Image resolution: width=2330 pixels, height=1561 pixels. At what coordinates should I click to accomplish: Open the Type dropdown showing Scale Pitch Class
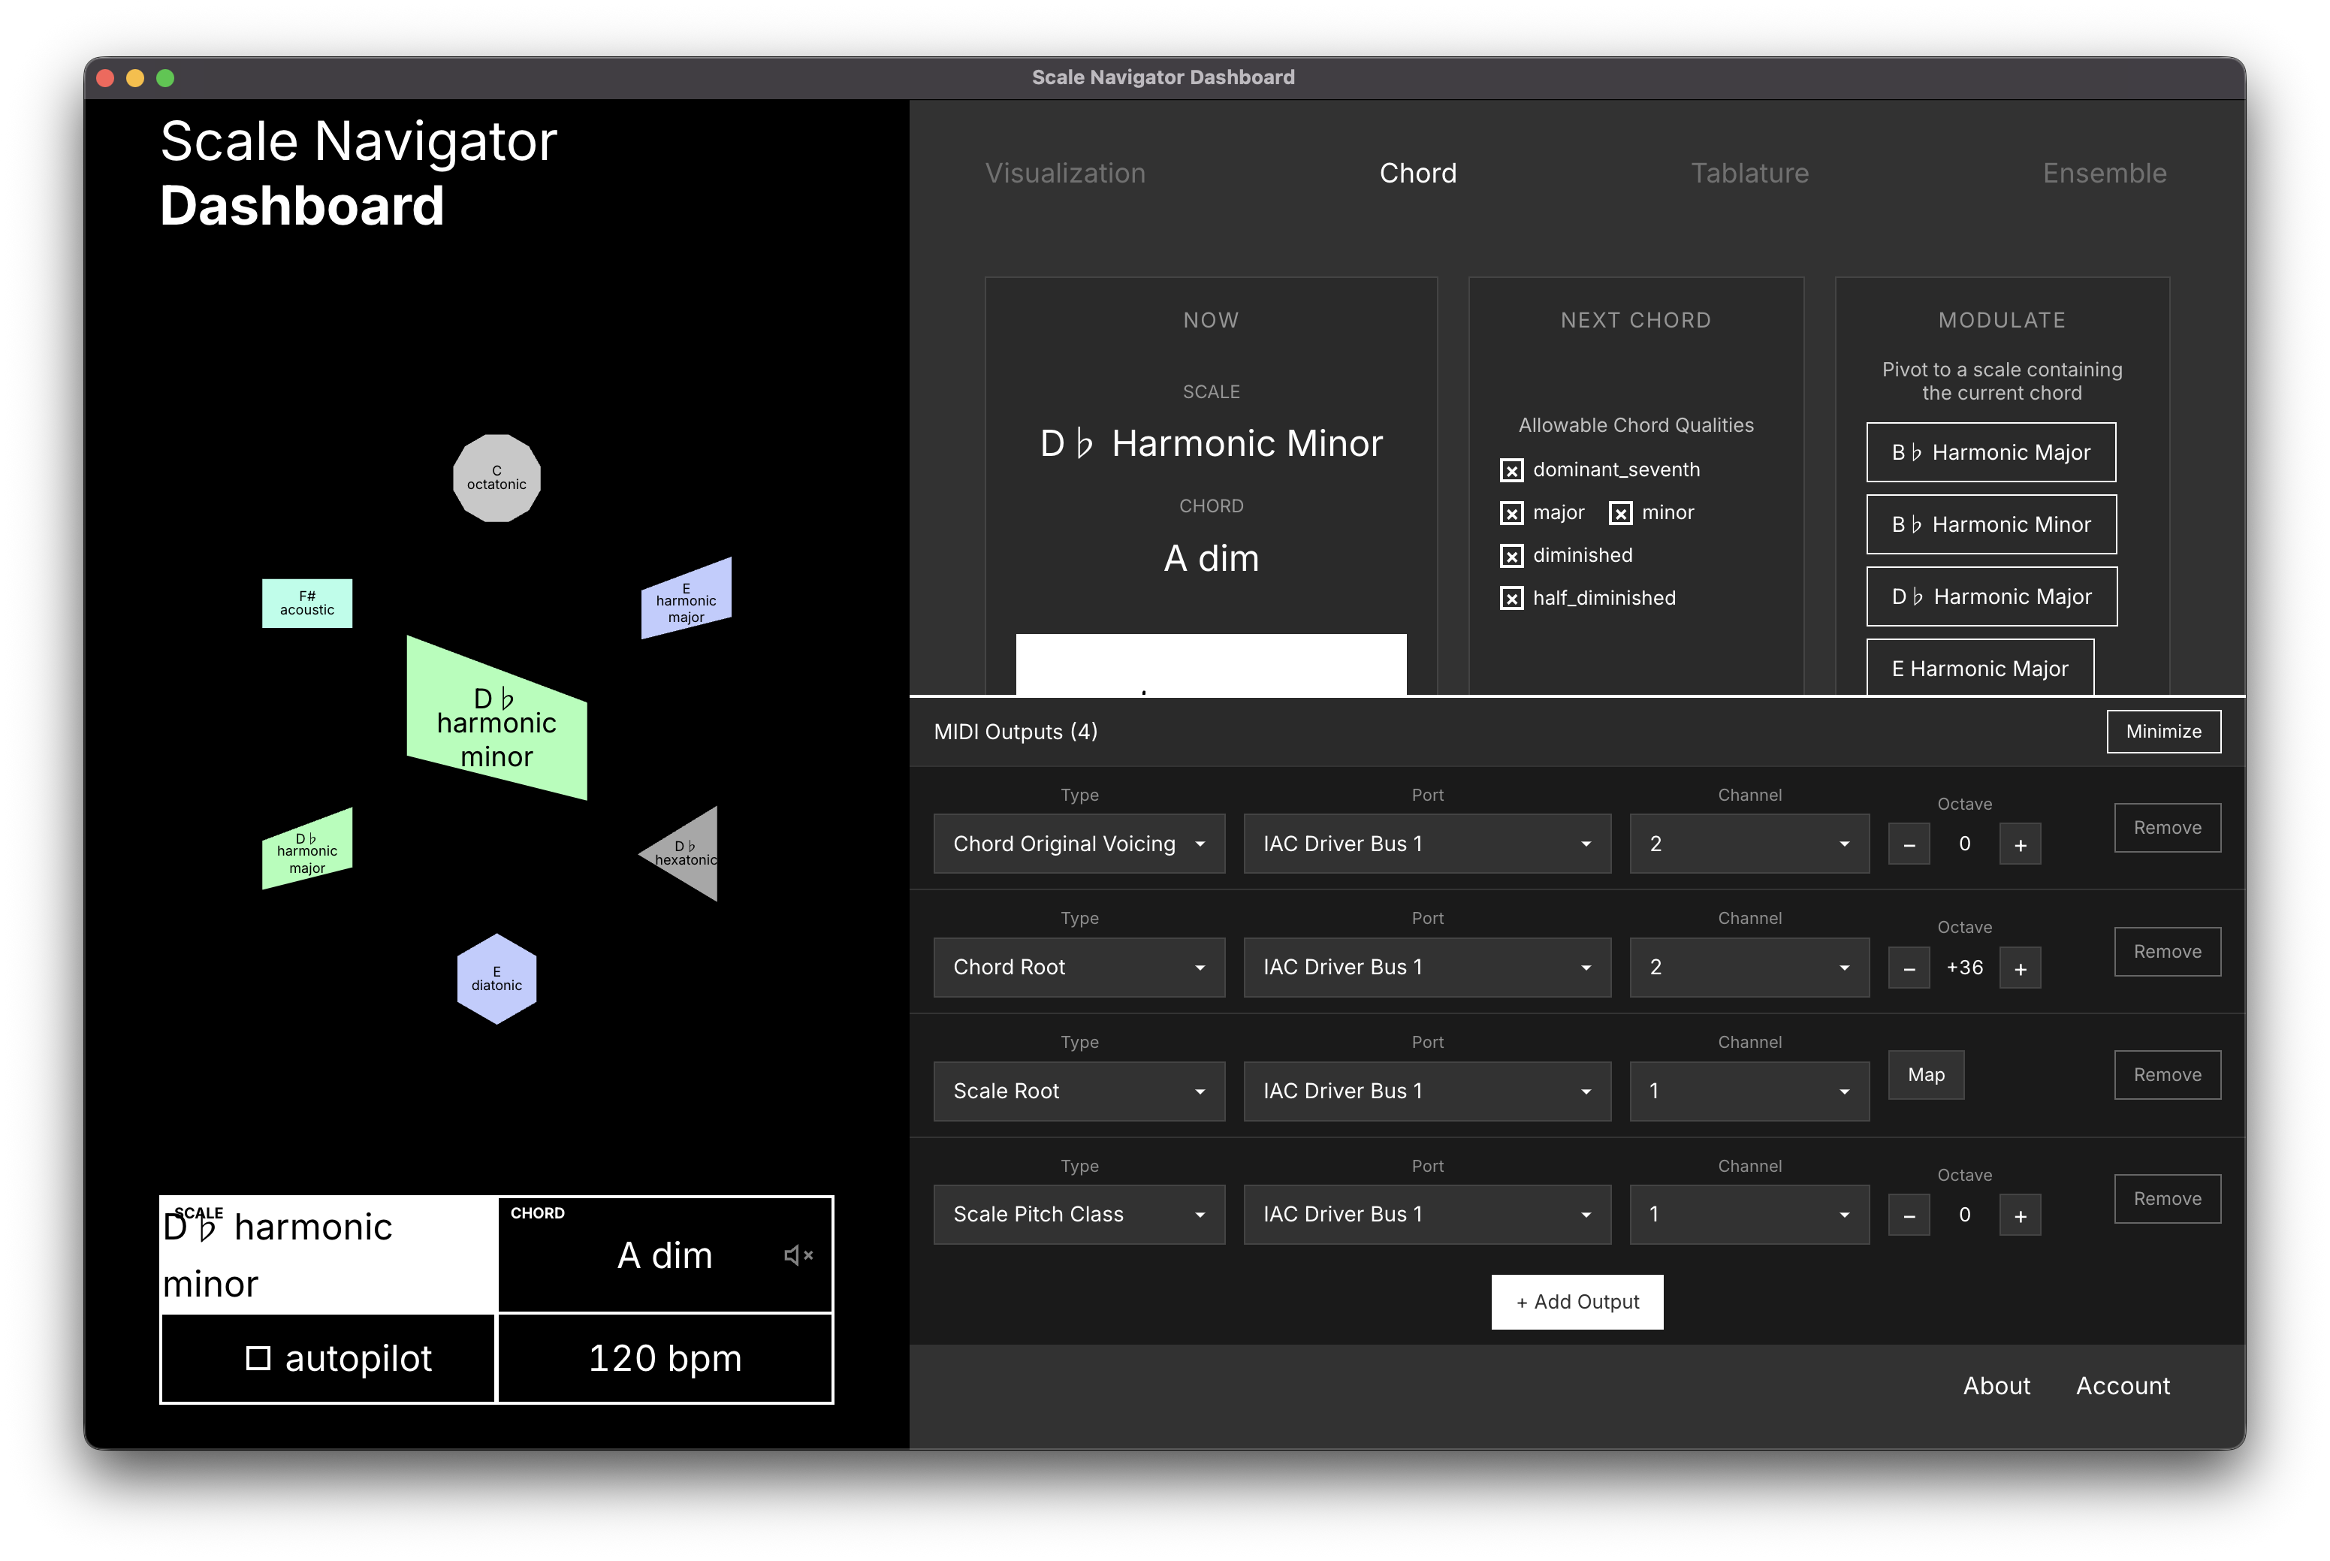tap(1079, 1215)
